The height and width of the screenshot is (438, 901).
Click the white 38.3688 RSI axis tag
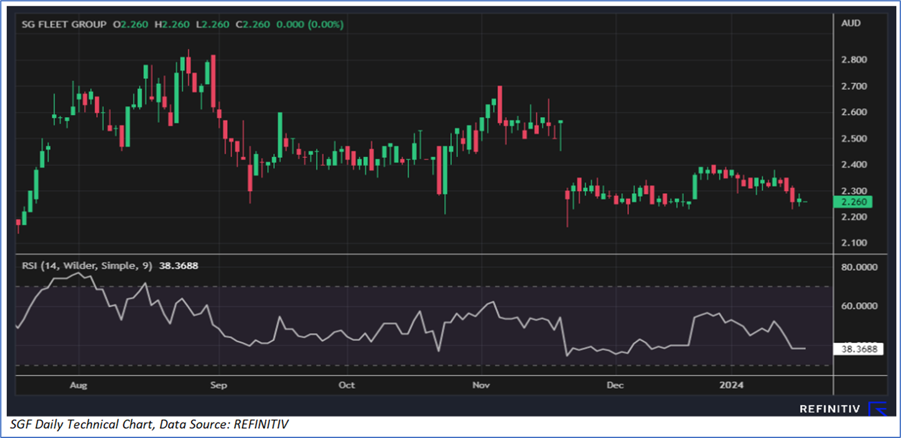859,349
